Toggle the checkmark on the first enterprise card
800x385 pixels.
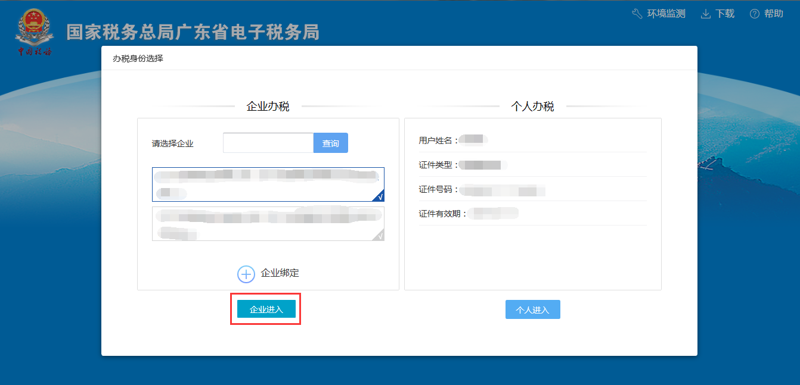tap(379, 196)
